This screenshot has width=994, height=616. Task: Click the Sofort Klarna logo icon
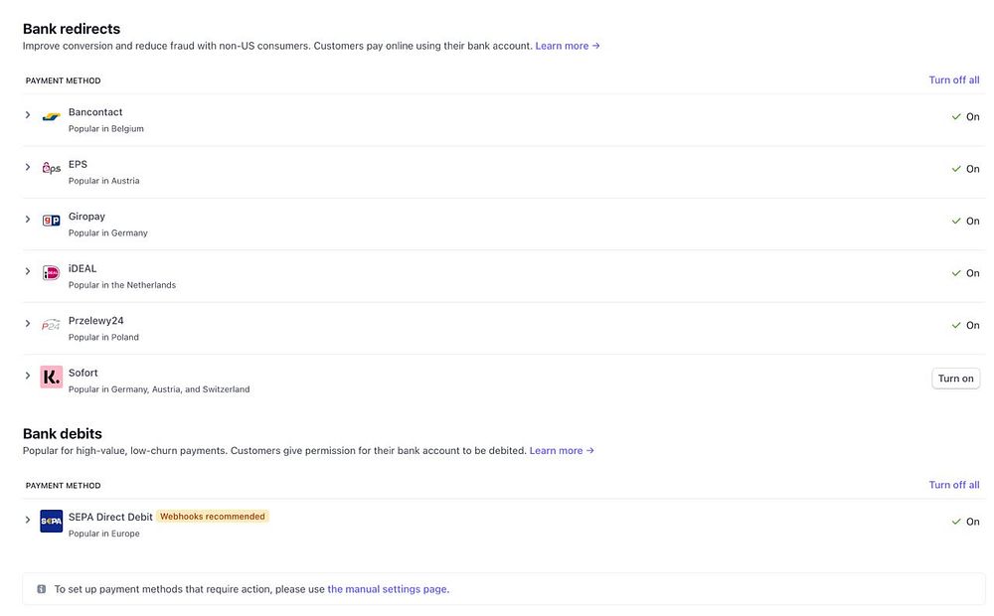pyautogui.click(x=52, y=378)
